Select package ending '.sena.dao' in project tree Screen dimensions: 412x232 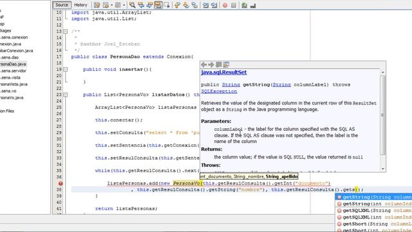(10, 57)
